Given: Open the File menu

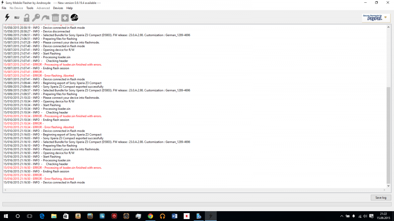Looking at the screenshot, I should 4,8.
